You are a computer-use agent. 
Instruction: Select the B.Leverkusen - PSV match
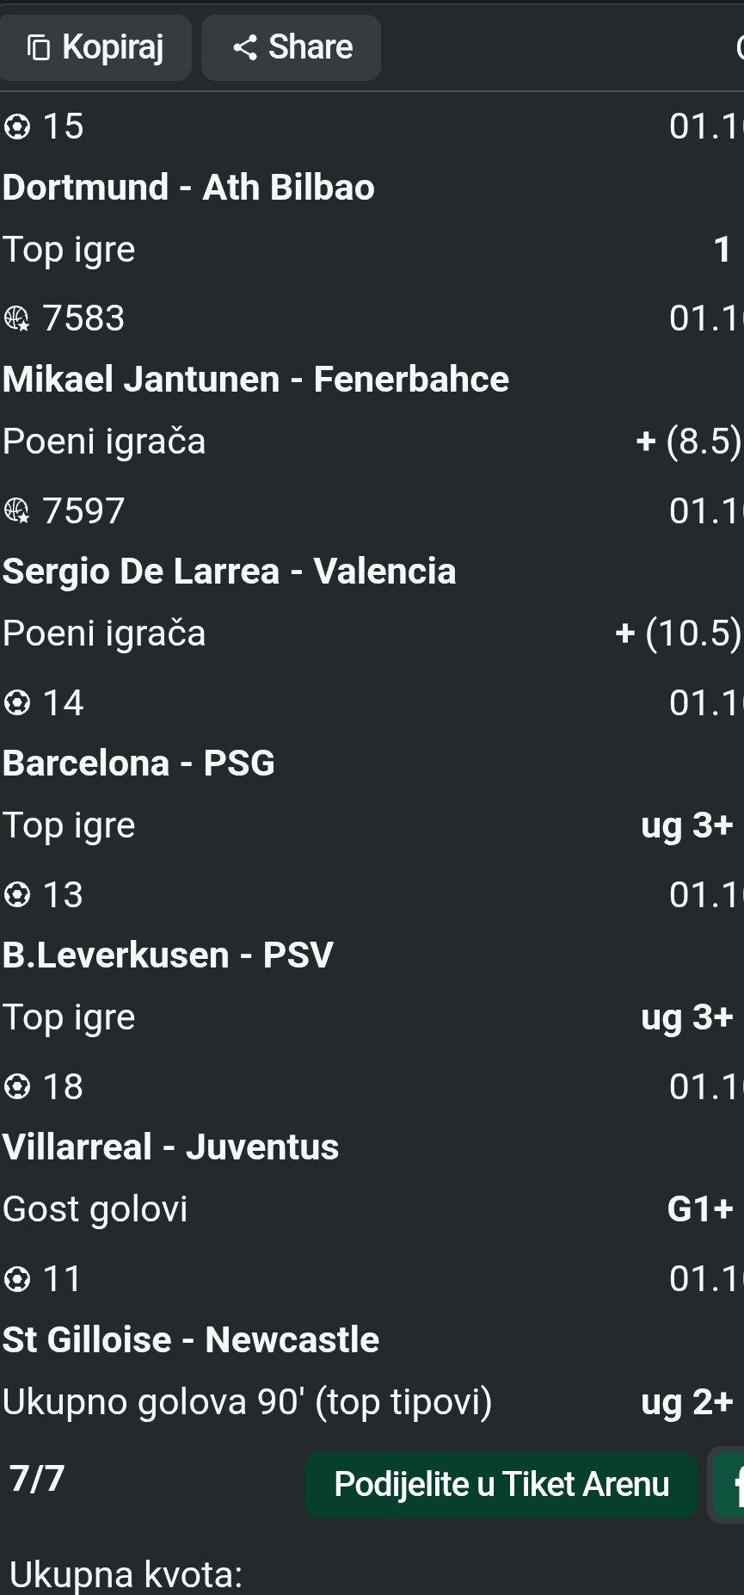coord(168,955)
